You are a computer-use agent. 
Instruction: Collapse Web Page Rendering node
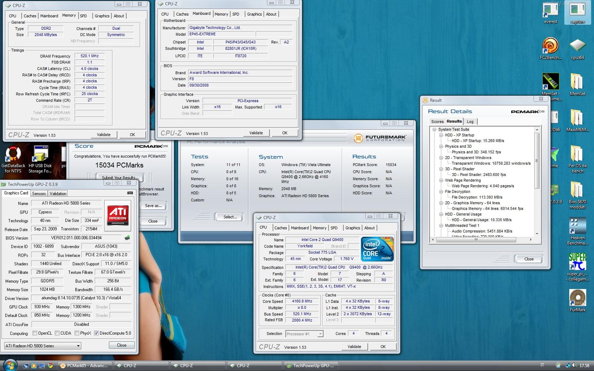pos(441,180)
